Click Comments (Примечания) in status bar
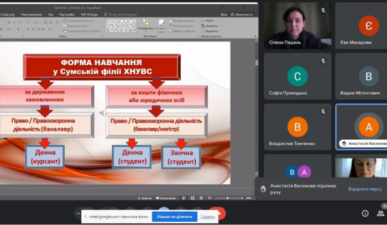Viewport: 387px width, 225px height. [167, 198]
